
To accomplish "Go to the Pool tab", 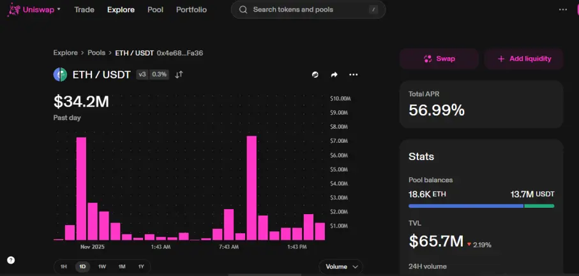I will (x=155, y=10).
